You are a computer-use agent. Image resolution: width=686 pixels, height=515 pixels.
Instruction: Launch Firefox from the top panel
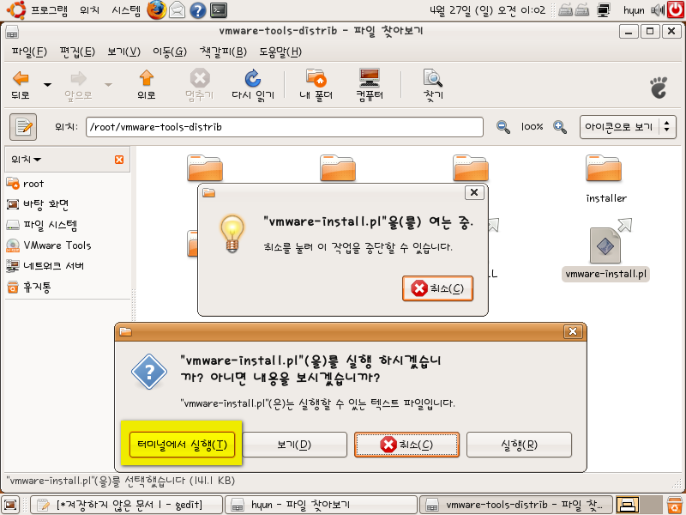point(157,10)
